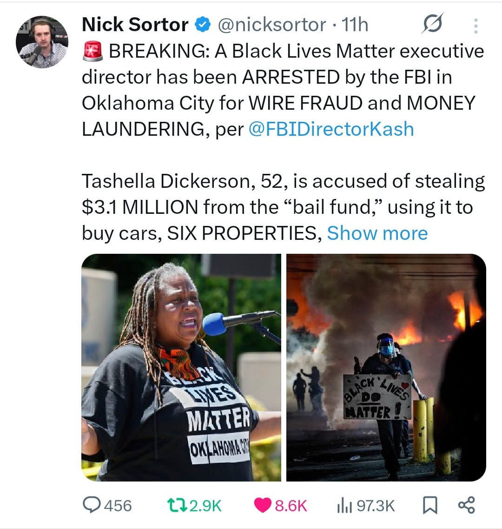Click the Nick Sortor display name
The width and height of the screenshot is (502, 529).
pyautogui.click(x=135, y=25)
